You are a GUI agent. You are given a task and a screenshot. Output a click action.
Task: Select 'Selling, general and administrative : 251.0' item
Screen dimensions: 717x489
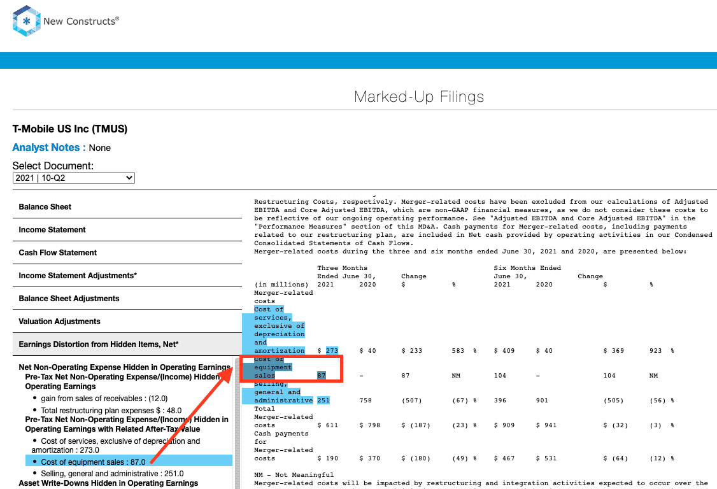tap(112, 474)
